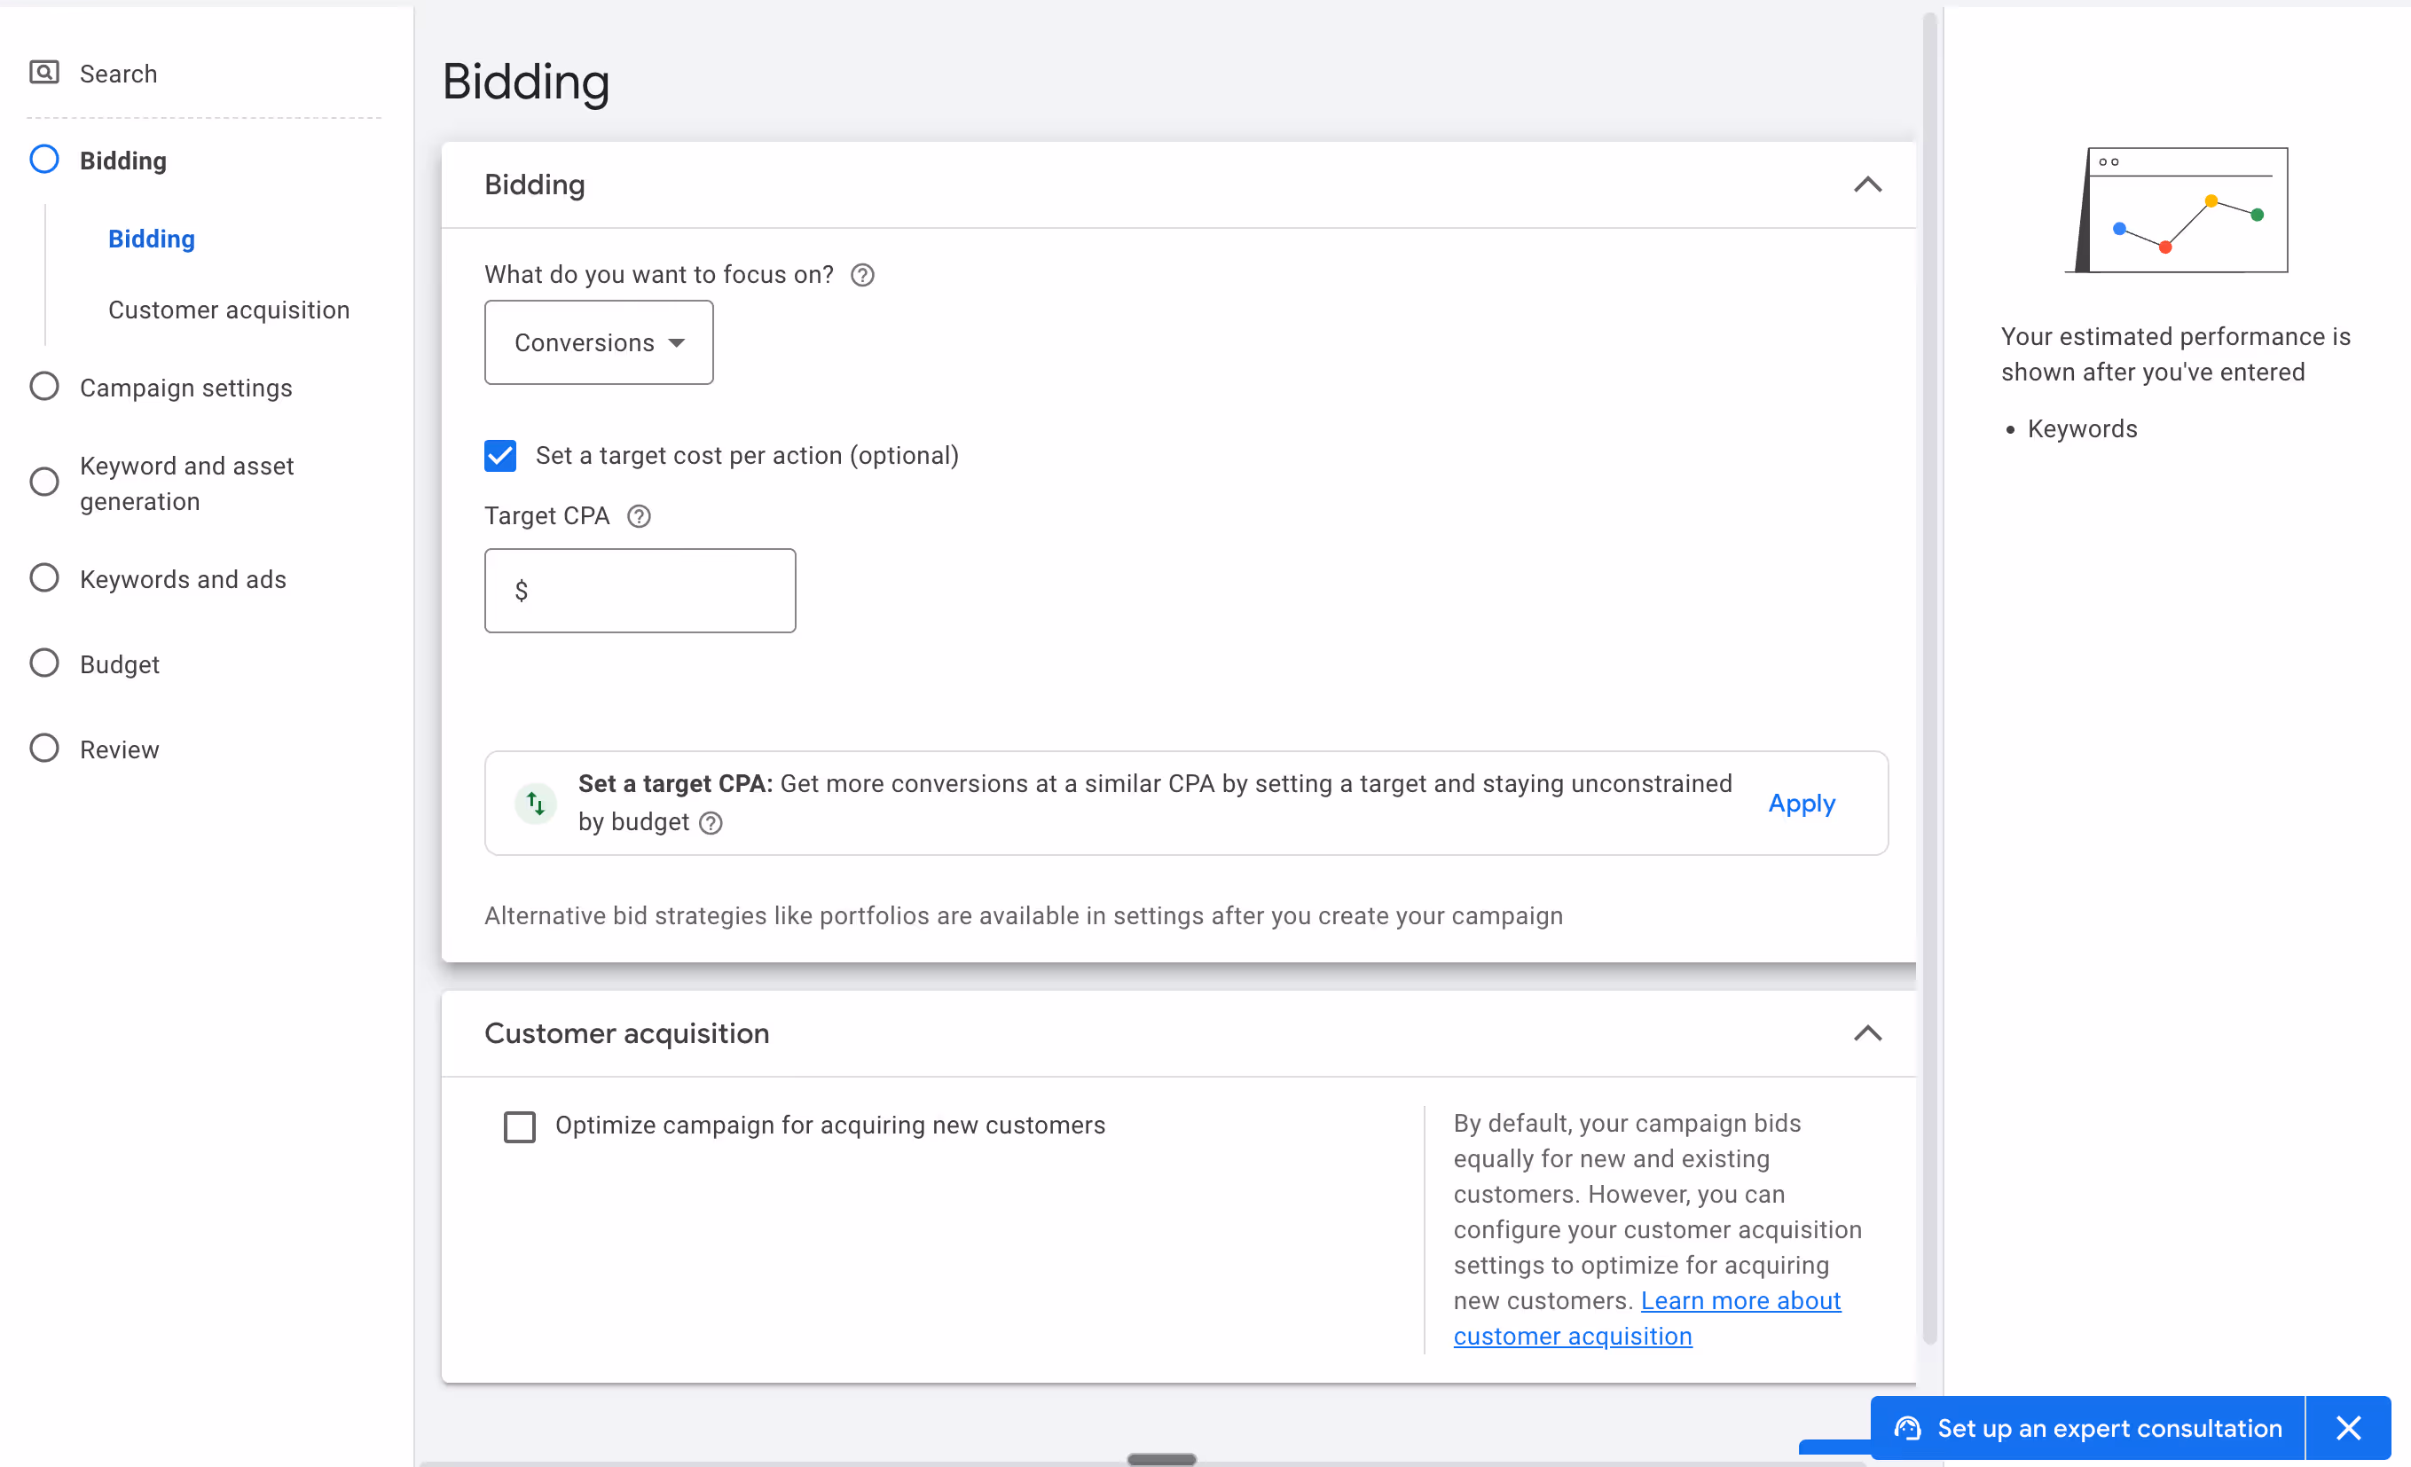
Task: Check 'Optimize campaign for acquiring new customers'
Action: pos(520,1126)
